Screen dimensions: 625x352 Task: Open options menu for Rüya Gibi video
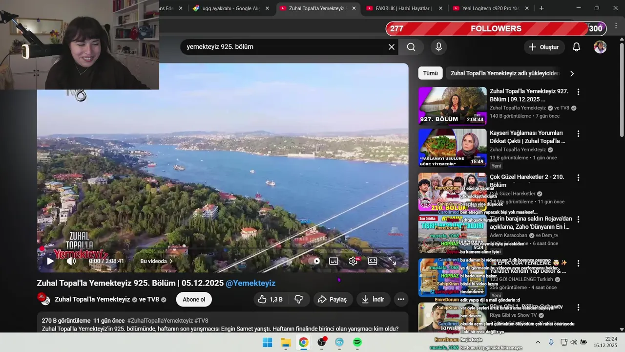click(578, 307)
